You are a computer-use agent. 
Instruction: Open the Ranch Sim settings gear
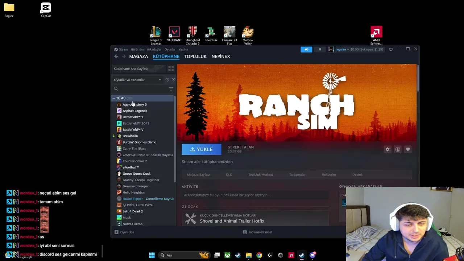(388, 149)
